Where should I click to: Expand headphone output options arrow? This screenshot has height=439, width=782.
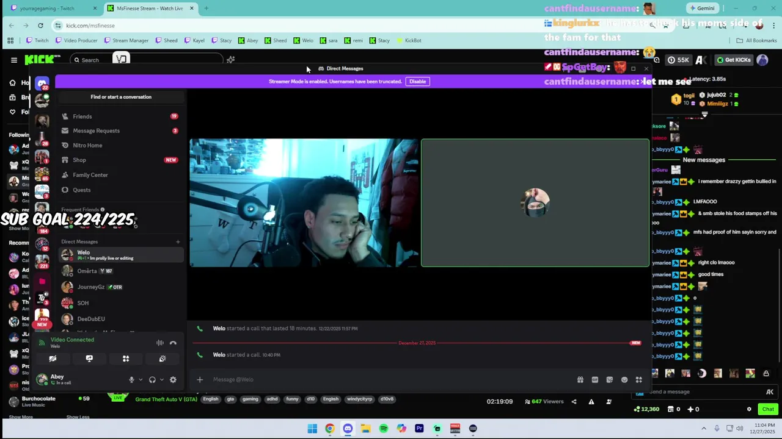coord(161,379)
